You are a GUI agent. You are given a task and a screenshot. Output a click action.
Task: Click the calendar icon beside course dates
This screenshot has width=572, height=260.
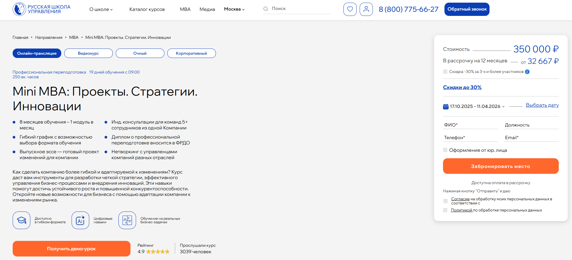click(x=446, y=106)
